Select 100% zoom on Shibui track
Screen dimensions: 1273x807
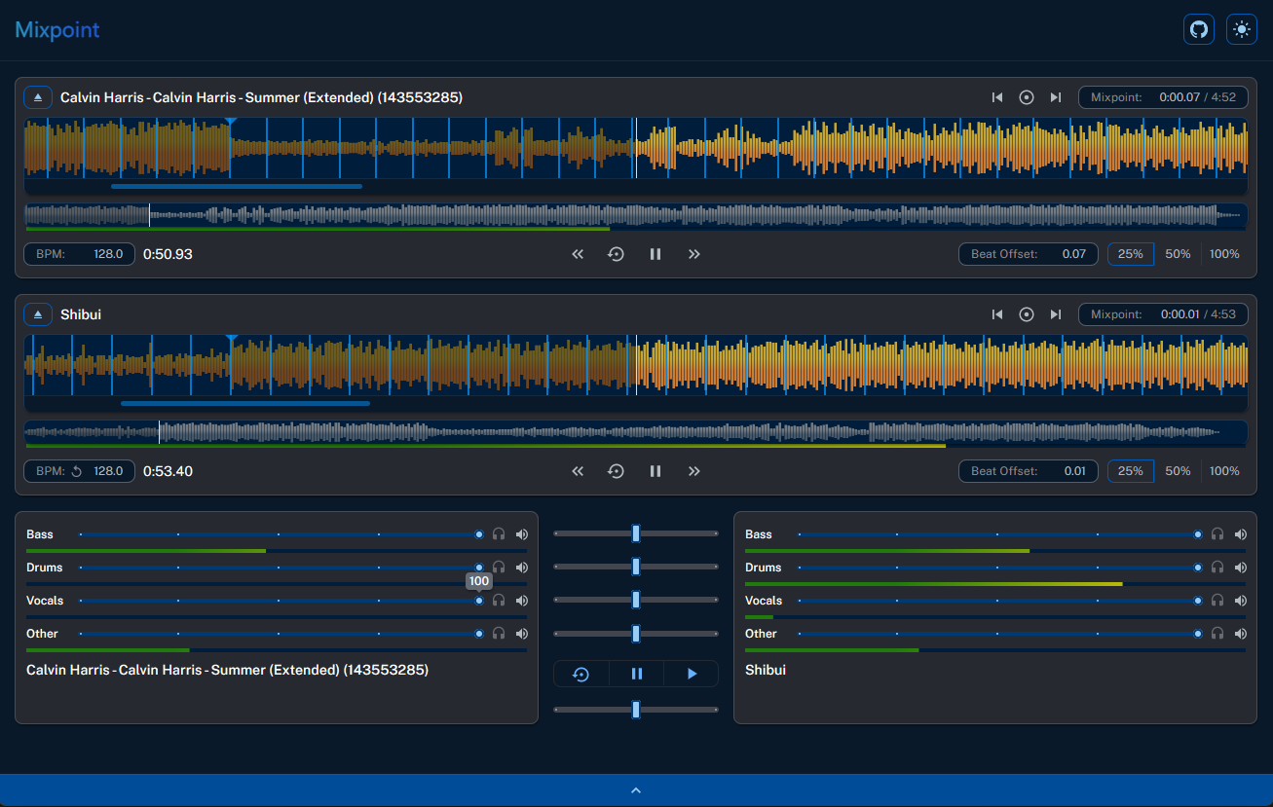[x=1224, y=471]
